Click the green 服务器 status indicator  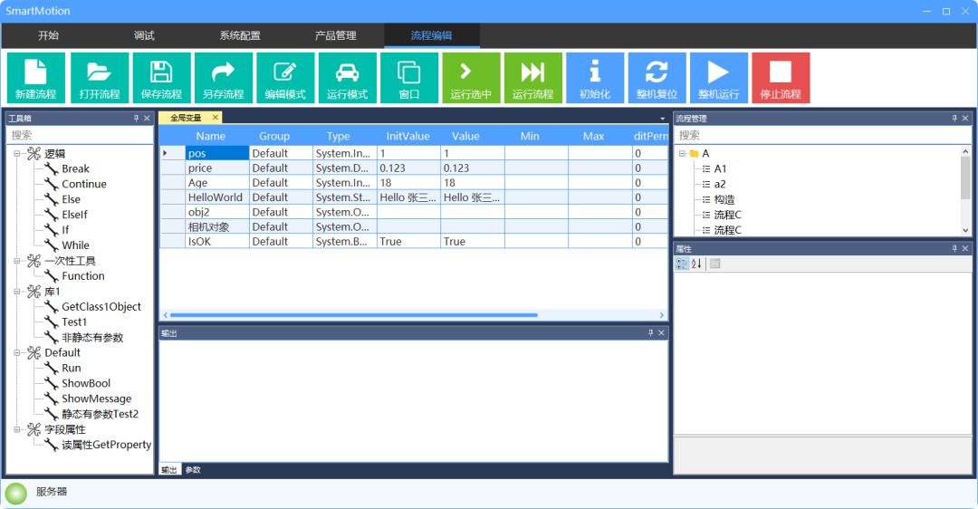click(x=16, y=493)
